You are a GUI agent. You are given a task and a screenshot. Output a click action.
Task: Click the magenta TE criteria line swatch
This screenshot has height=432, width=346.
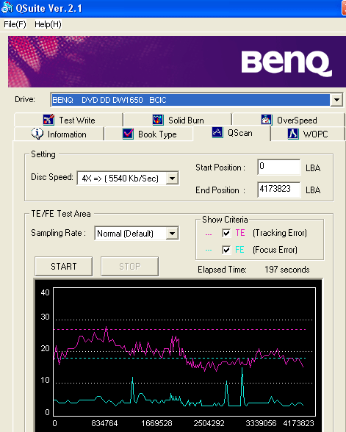click(209, 234)
